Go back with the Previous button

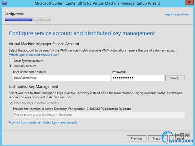click(136, 138)
